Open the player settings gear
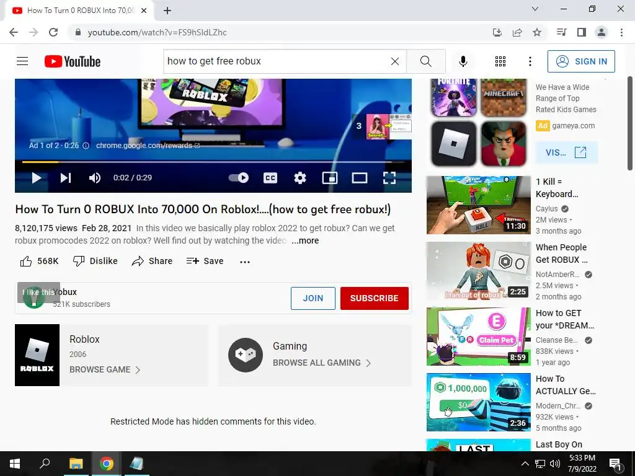The height and width of the screenshot is (476, 635). (300, 178)
